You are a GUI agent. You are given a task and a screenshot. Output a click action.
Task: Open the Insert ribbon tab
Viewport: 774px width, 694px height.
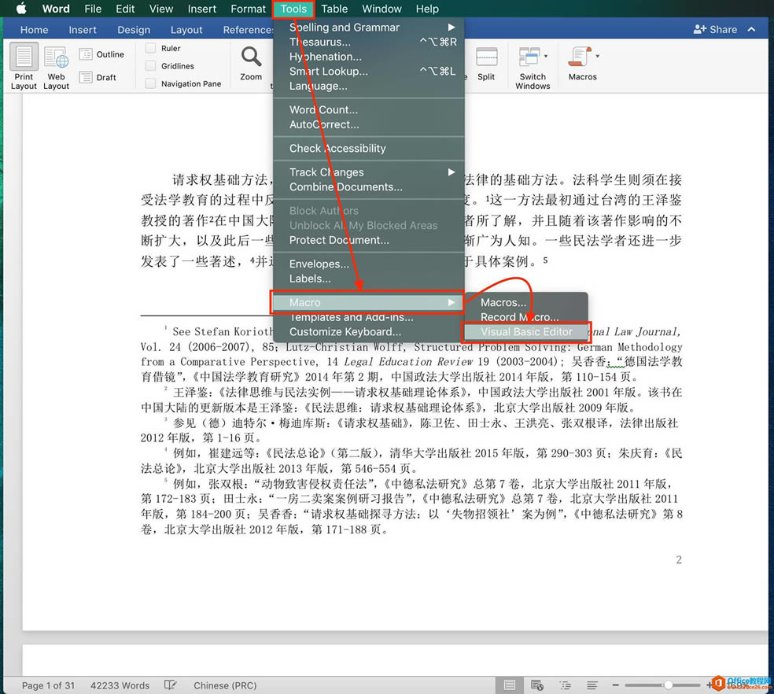point(83,30)
